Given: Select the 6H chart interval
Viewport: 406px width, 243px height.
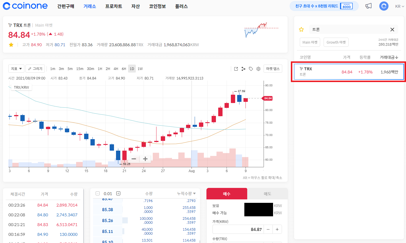Looking at the screenshot, I should 124,69.
